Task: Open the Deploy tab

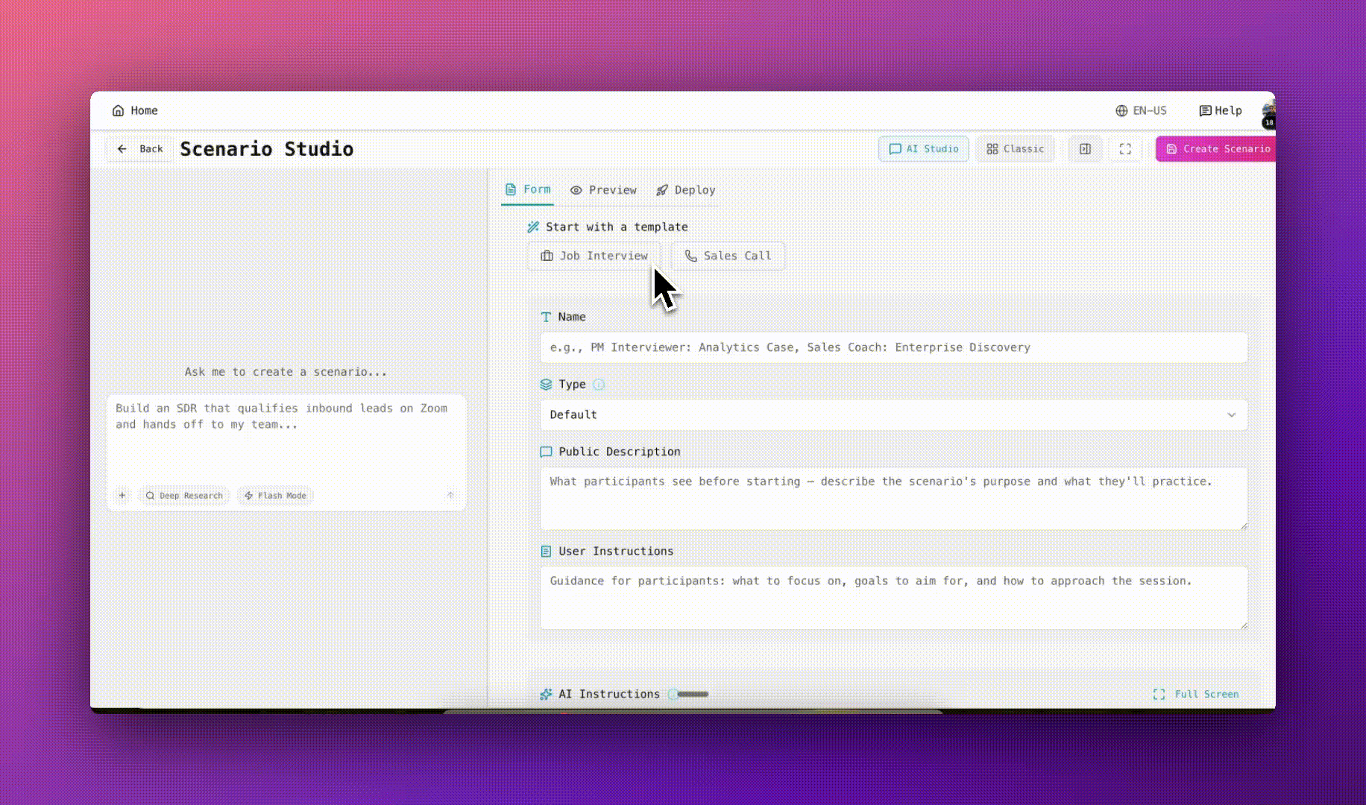Action: [x=686, y=190]
